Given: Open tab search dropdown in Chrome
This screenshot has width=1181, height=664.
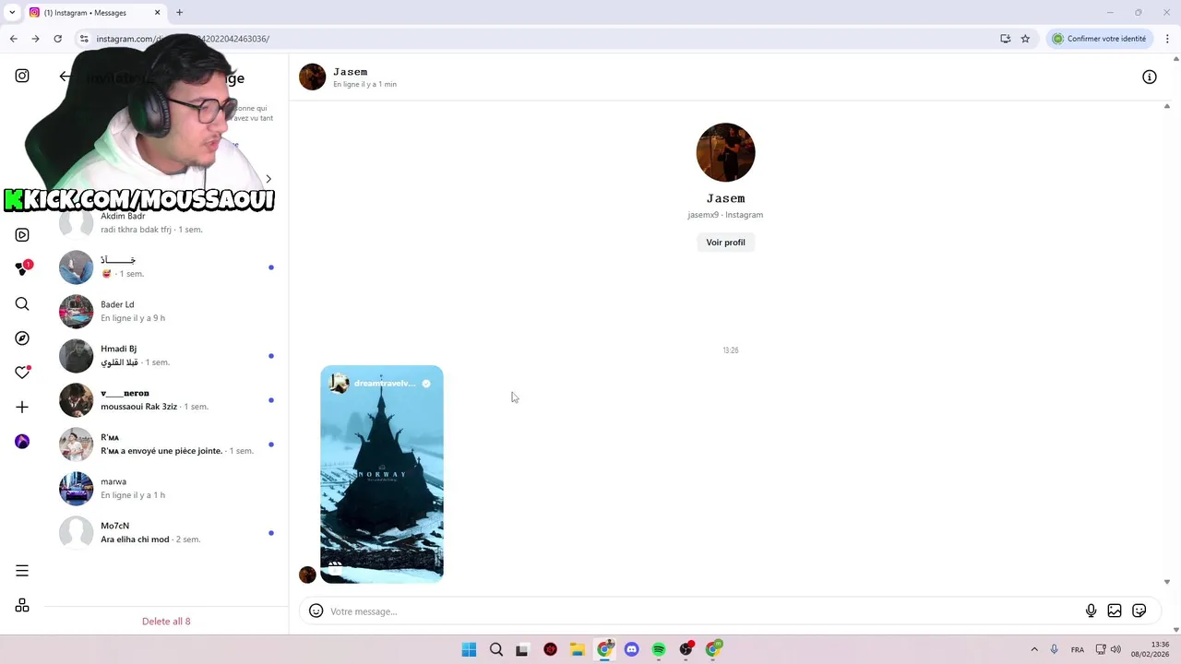Looking at the screenshot, I should point(12,13).
